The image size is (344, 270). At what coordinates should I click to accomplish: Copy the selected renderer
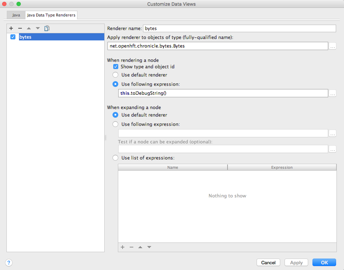(x=47, y=28)
